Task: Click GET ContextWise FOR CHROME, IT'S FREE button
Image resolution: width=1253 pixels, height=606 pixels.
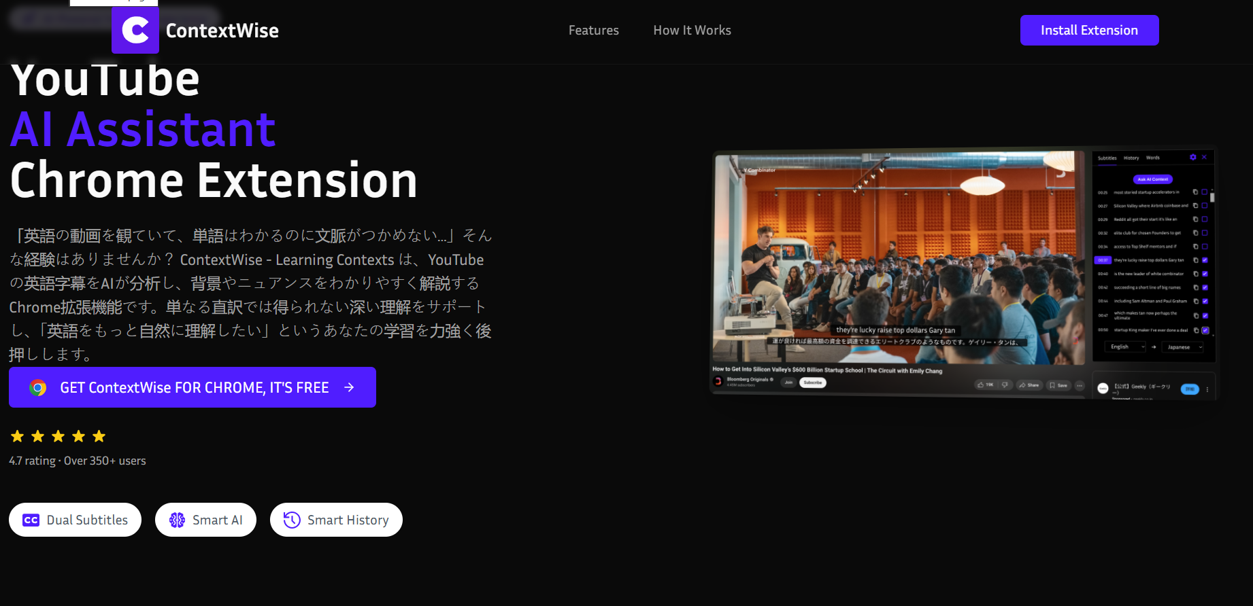Action: (193, 387)
